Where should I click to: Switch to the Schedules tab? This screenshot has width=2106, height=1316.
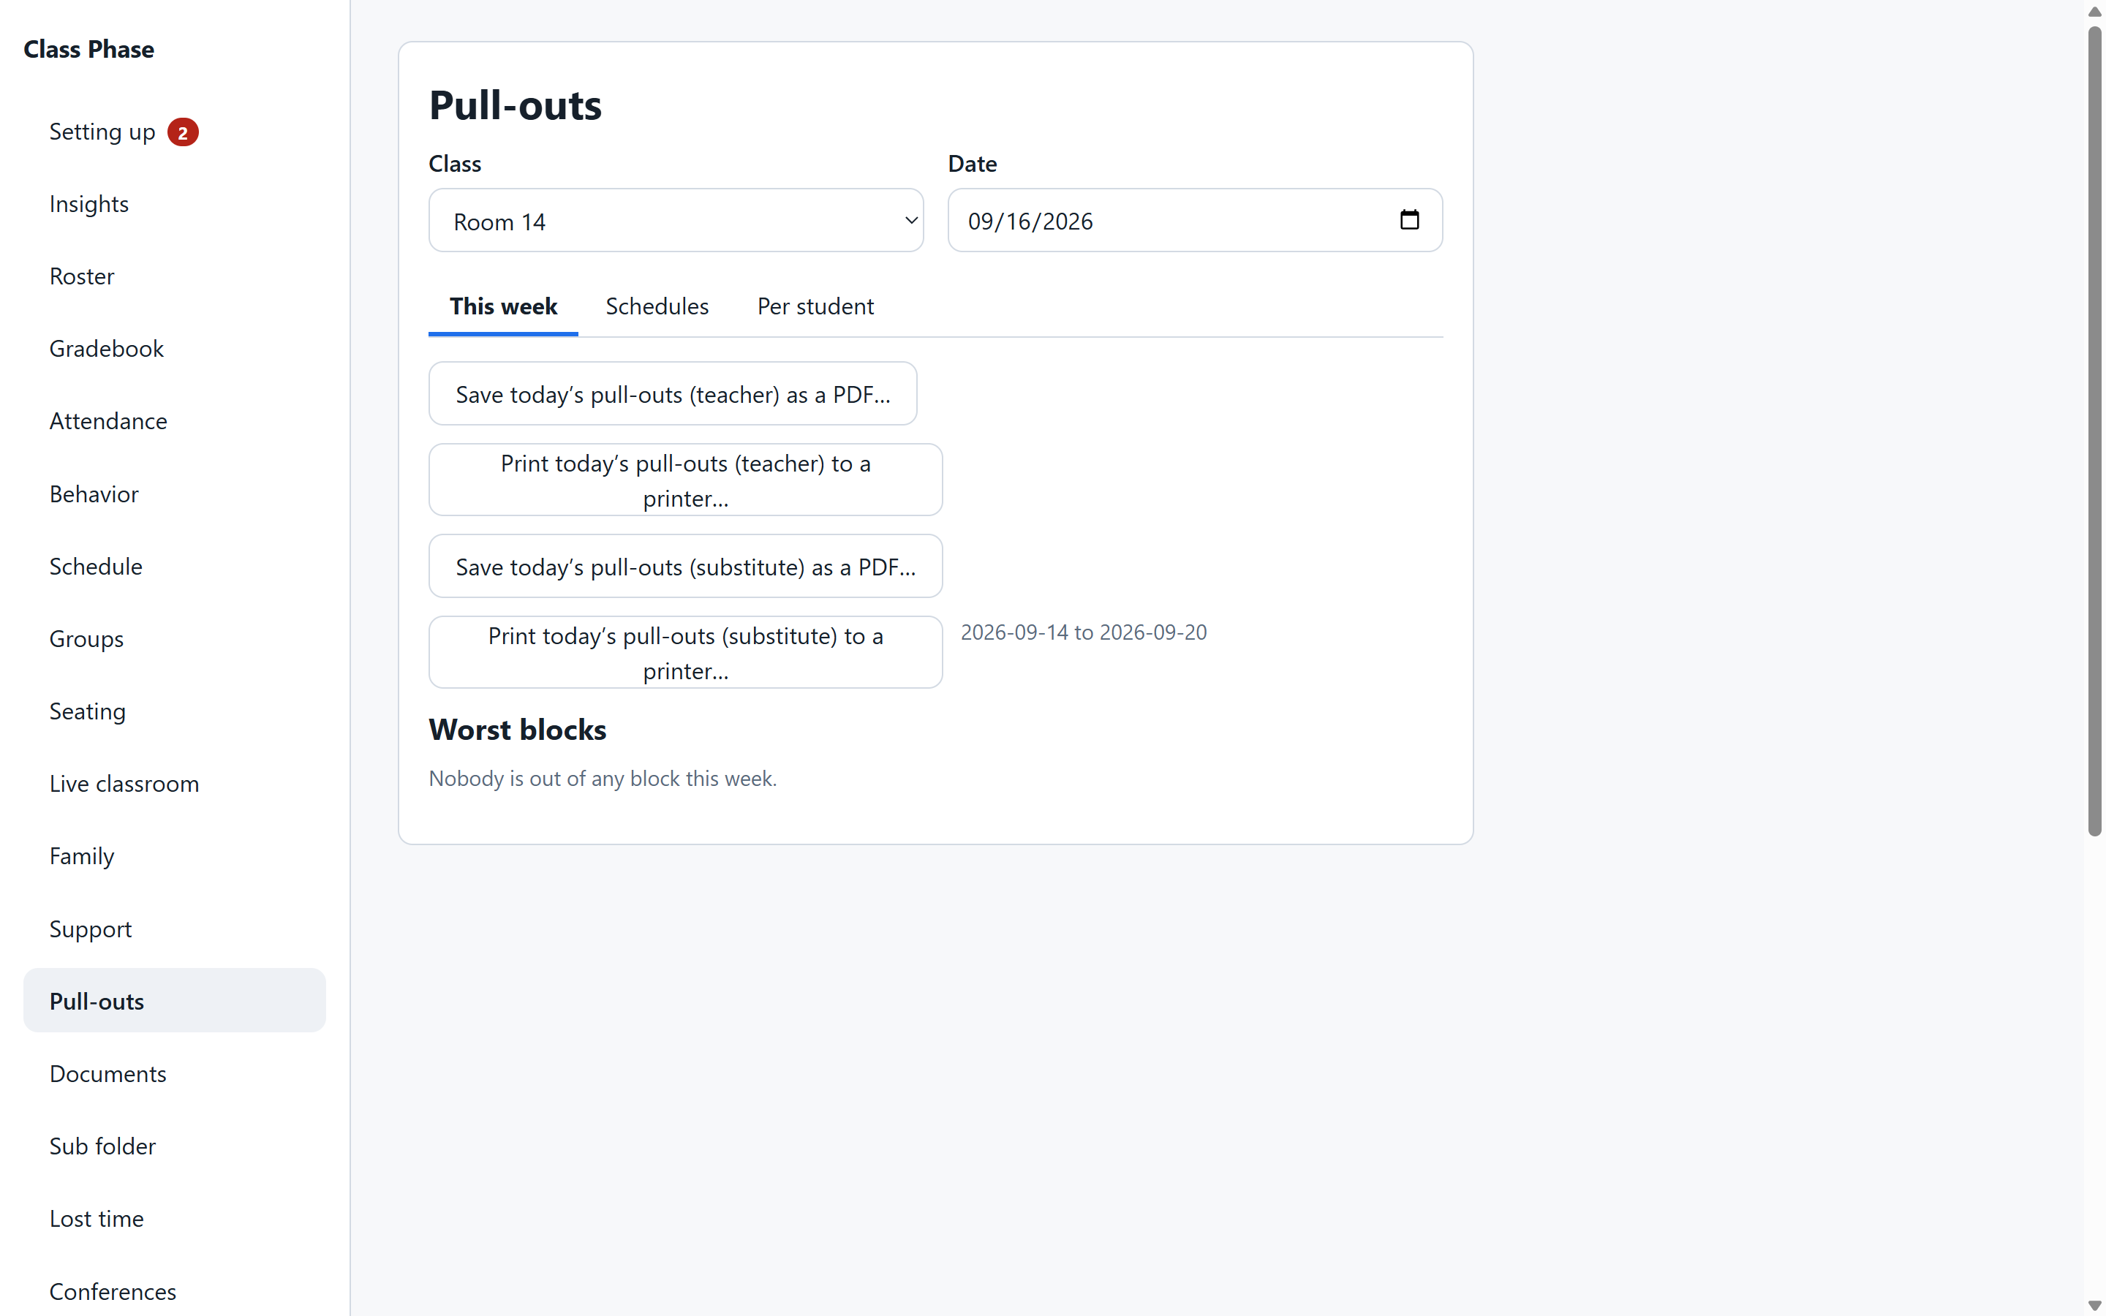[657, 306]
